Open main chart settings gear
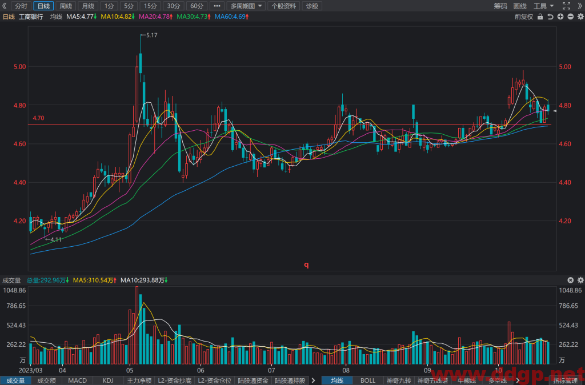 [580, 17]
